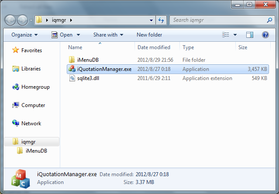Select Computer in the navigation pane

tap(33, 105)
